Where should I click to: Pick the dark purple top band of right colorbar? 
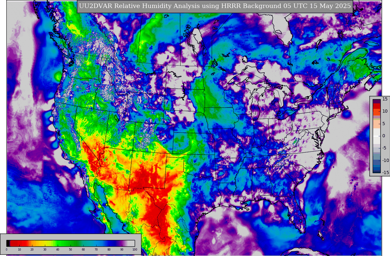pyautogui.click(x=377, y=101)
